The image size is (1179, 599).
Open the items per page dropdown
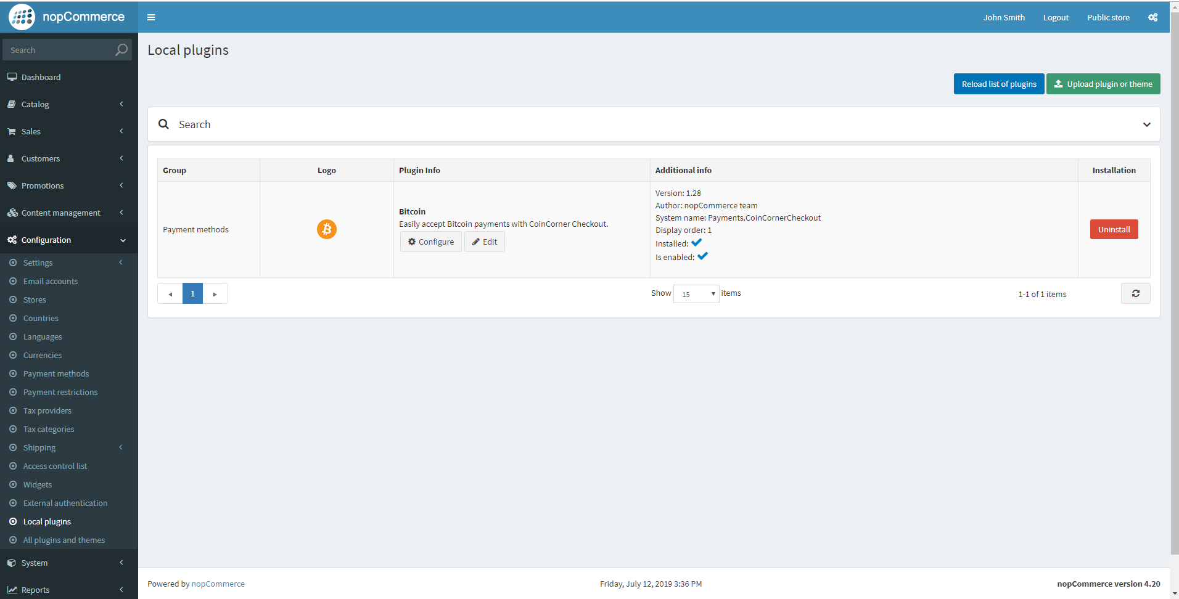click(696, 294)
